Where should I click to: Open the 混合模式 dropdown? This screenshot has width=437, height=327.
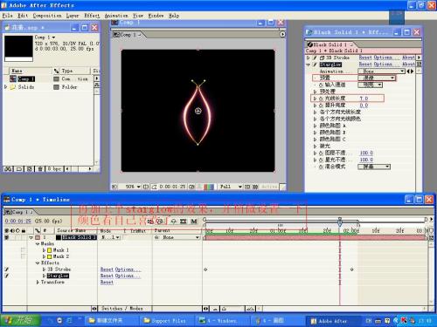[374, 167]
